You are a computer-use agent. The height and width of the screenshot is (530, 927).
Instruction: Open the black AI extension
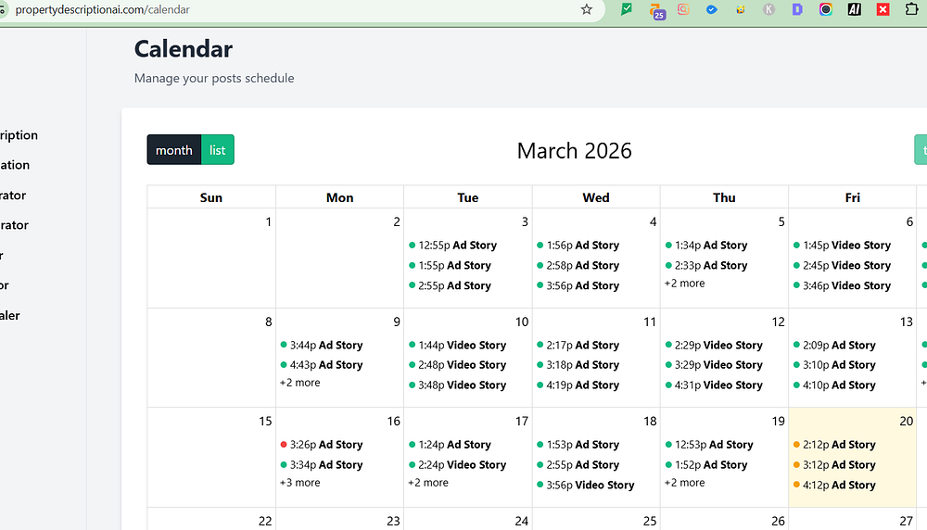pos(855,9)
